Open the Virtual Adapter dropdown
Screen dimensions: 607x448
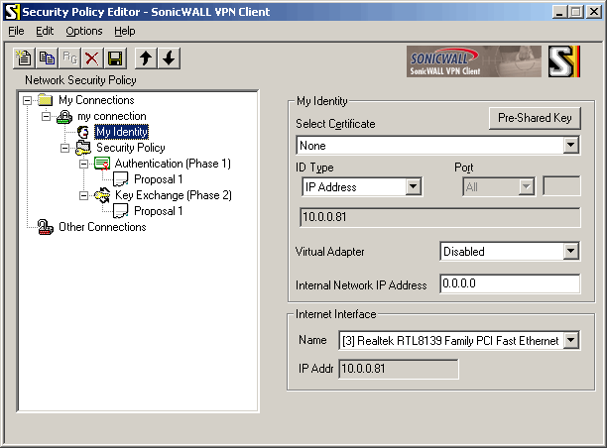(571, 252)
